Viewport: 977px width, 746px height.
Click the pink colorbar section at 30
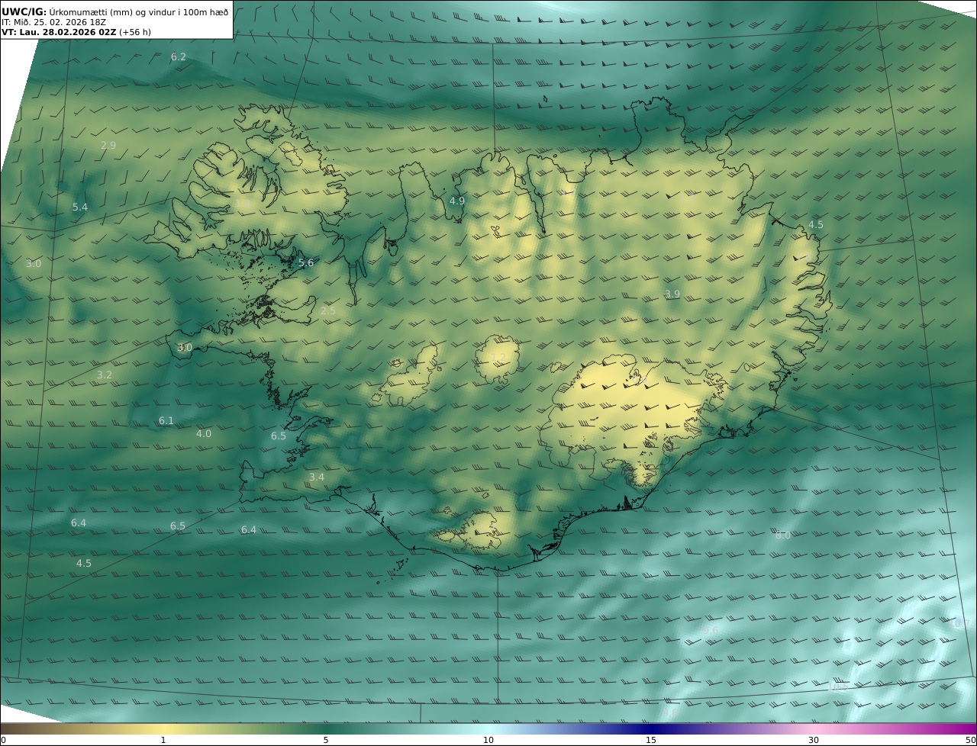814,728
